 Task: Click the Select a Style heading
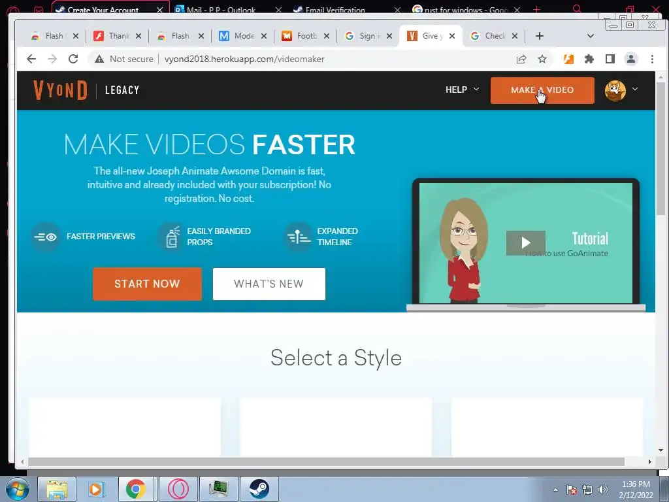(336, 358)
